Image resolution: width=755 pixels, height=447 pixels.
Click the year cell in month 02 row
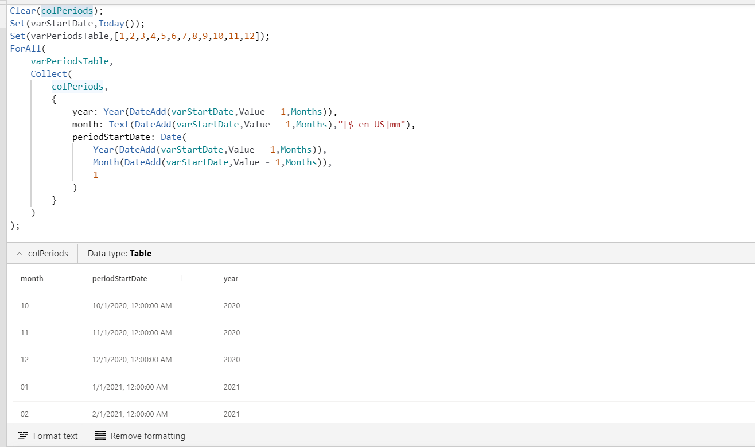[232, 414]
